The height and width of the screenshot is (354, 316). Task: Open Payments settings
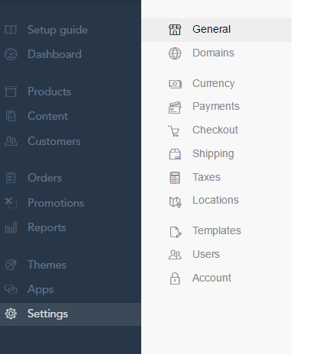217,107
